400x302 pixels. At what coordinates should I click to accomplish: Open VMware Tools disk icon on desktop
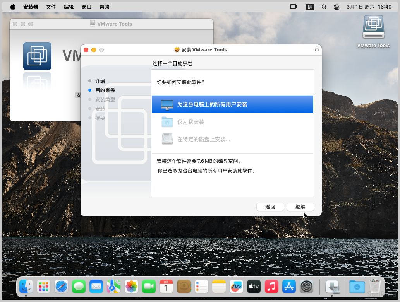pyautogui.click(x=373, y=28)
